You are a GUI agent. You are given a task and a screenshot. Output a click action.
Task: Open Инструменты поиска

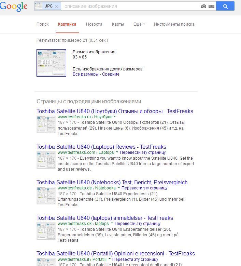[x=174, y=24]
